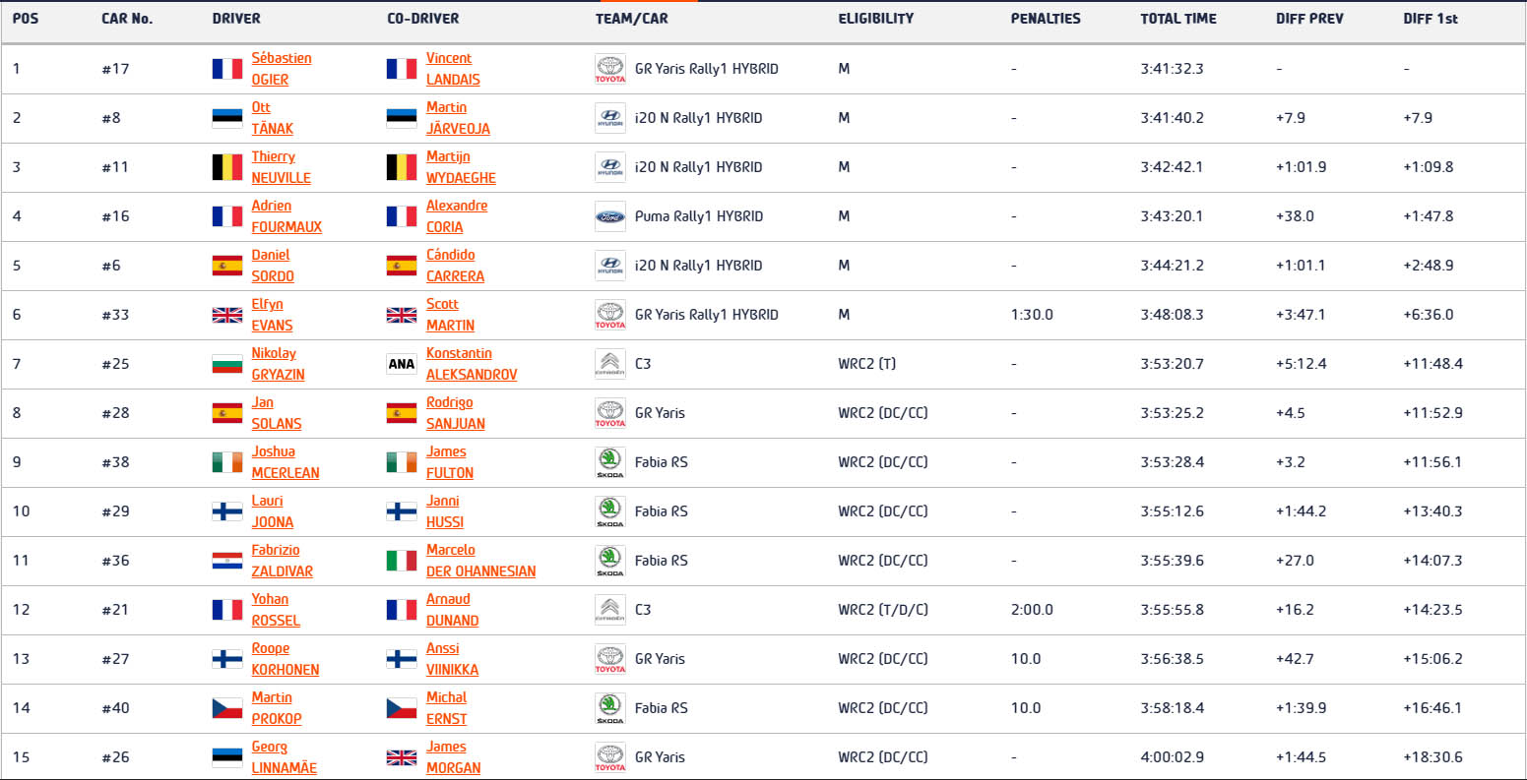
Task: Click the ANA flag beside Konstantin Aleksandrov
Action: [x=402, y=364]
